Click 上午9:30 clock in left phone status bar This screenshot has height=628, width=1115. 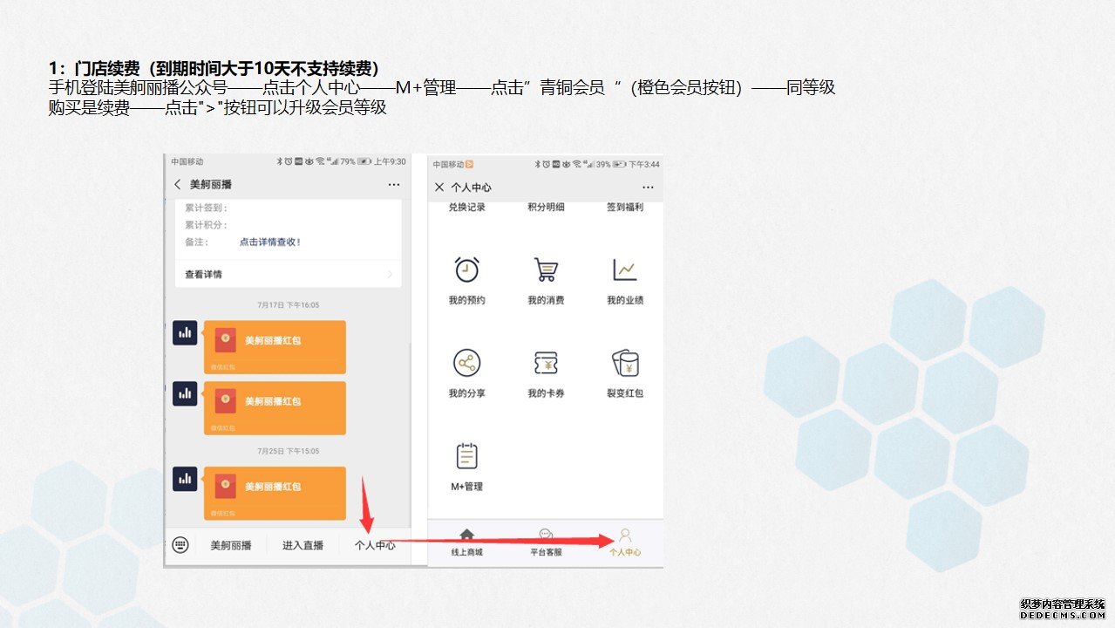click(x=390, y=162)
